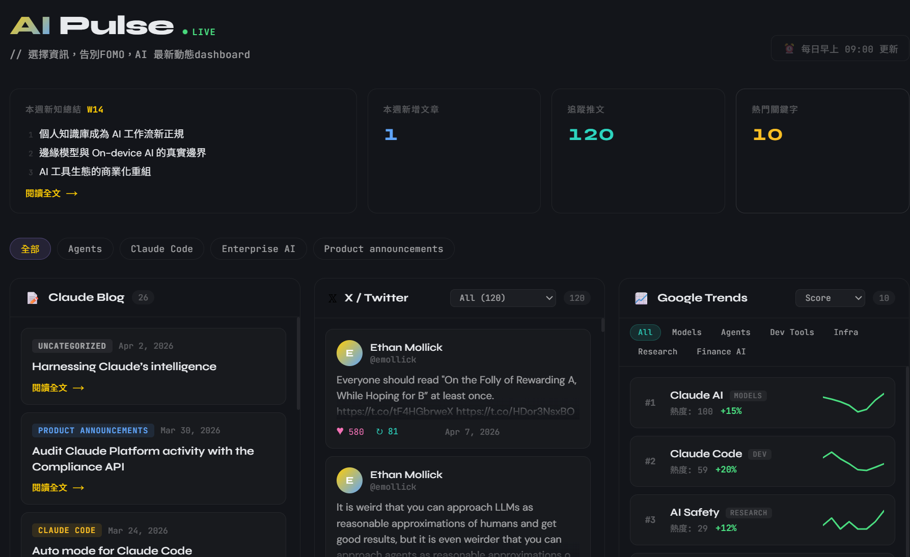
Task: Switch to Research trends tab
Action: click(658, 352)
